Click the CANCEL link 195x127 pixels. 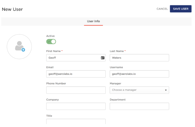tap(162, 9)
